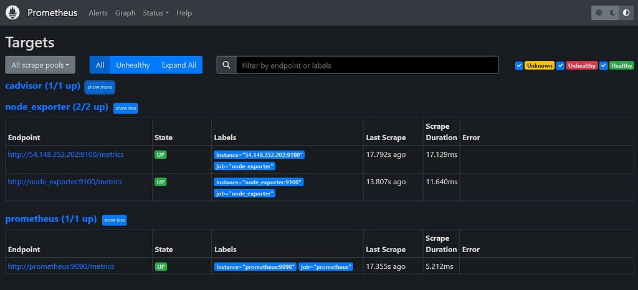Open the Graph page
The height and width of the screenshot is (290, 638).
(x=125, y=13)
